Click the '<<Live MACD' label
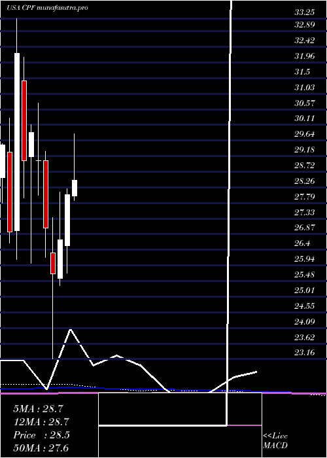 point(275,441)
